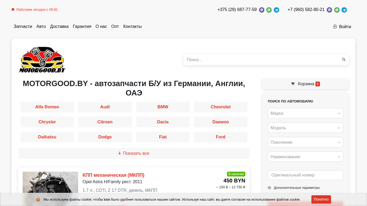This screenshot has width=367, height=206.
Task: Open the Корзина cart button
Action: [305, 84]
